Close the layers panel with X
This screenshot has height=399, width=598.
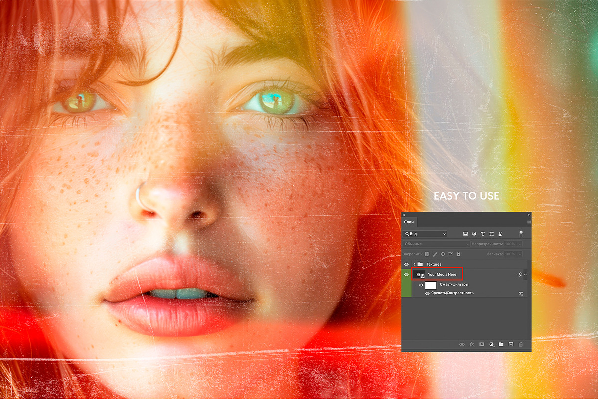(x=404, y=215)
